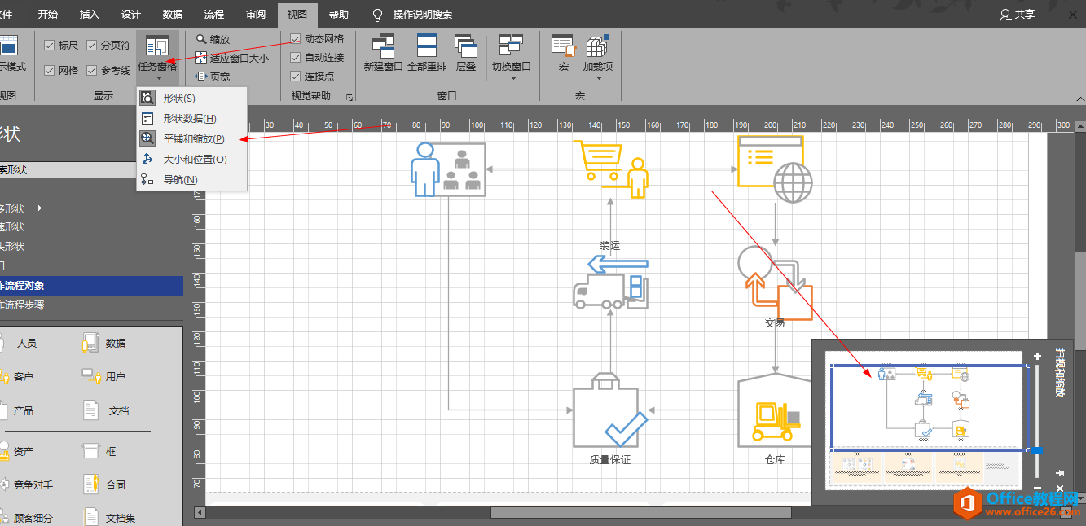Click the 层叠 (Cascade) windows icon
Image resolution: width=1086 pixels, height=526 pixels.
pyautogui.click(x=466, y=46)
